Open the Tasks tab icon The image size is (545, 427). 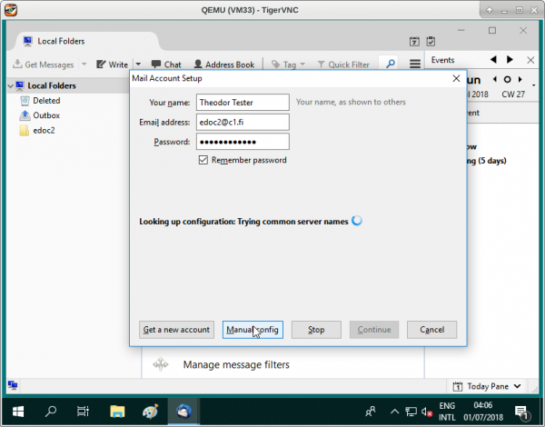click(x=431, y=42)
